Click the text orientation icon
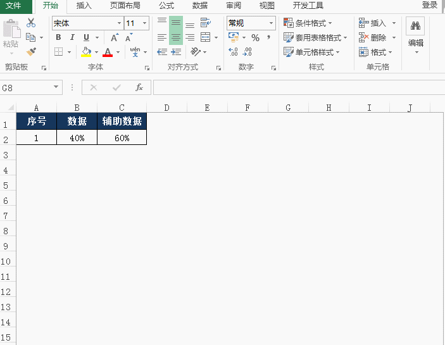Screen dimensions: 445x345 (x=196, y=52)
